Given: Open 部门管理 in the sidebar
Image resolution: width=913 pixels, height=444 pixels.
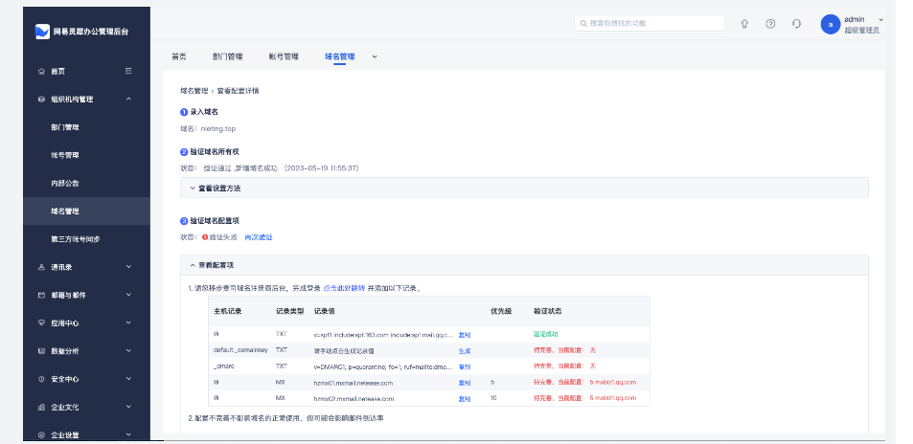Looking at the screenshot, I should (64, 127).
